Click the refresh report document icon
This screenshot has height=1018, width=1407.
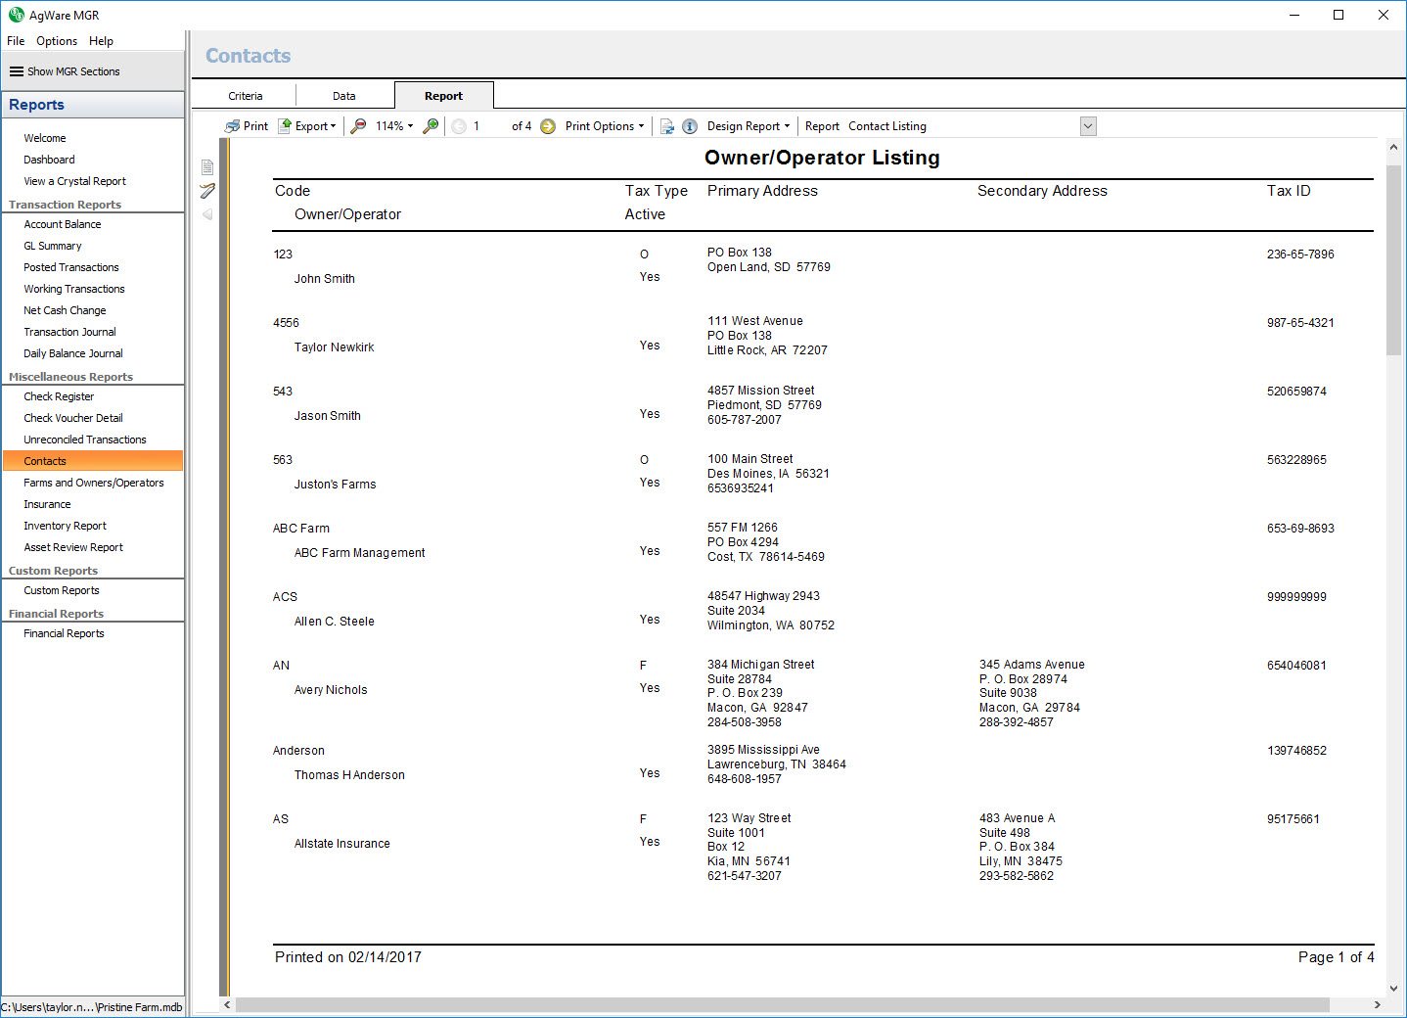667,126
